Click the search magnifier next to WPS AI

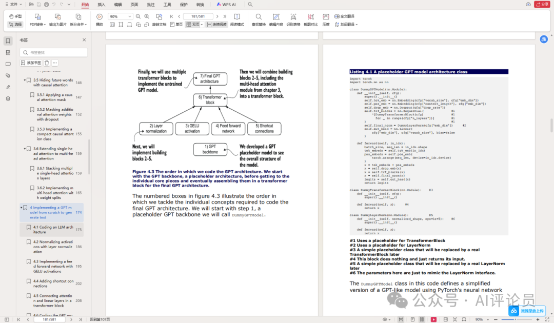[x=250, y=5]
